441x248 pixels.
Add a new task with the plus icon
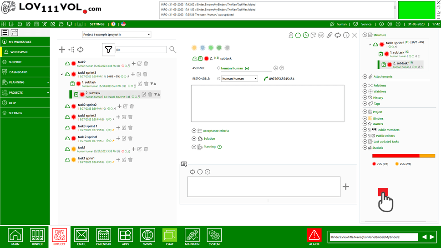pos(61,50)
